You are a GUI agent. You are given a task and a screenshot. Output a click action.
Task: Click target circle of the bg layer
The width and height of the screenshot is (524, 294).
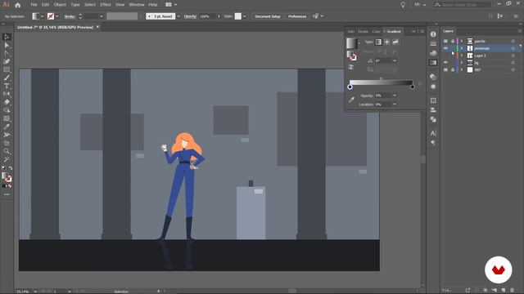click(513, 63)
